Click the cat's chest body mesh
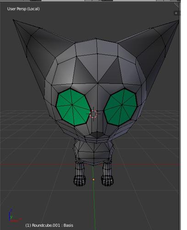This screenshot has width=187, height=230. (93, 152)
